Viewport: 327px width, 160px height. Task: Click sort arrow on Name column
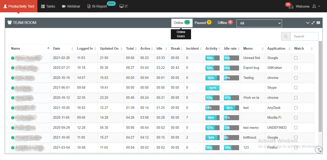click(x=49, y=48)
